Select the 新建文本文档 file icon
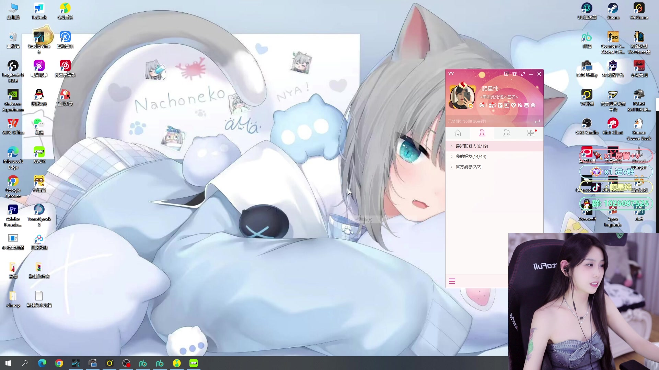The image size is (659, 370). click(39, 298)
